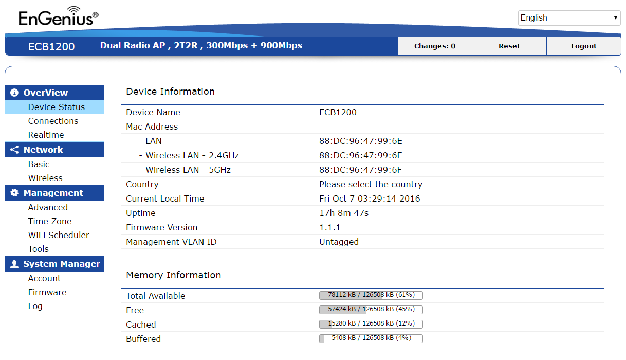This screenshot has height=360, width=626.
Task: Click the Firmware Version row label
Action: click(x=161, y=227)
